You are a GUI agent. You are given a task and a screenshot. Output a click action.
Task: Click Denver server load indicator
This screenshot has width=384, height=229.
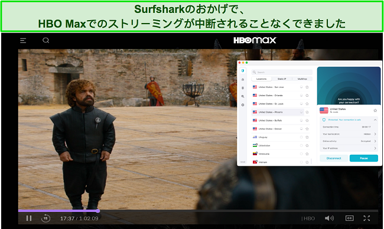click(x=301, y=129)
